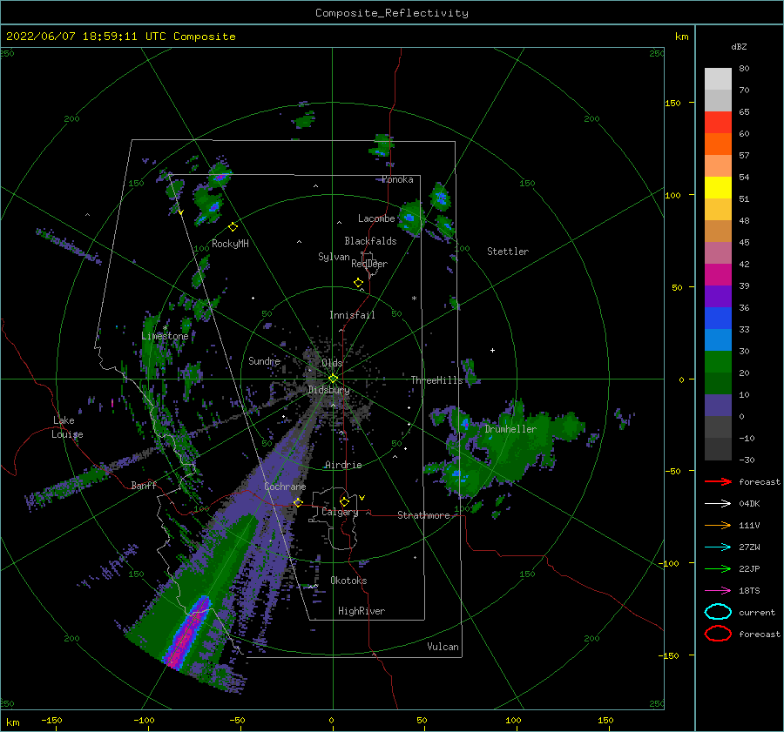Select the white 04DK arrow legend entry
784x732 pixels.
click(x=718, y=503)
